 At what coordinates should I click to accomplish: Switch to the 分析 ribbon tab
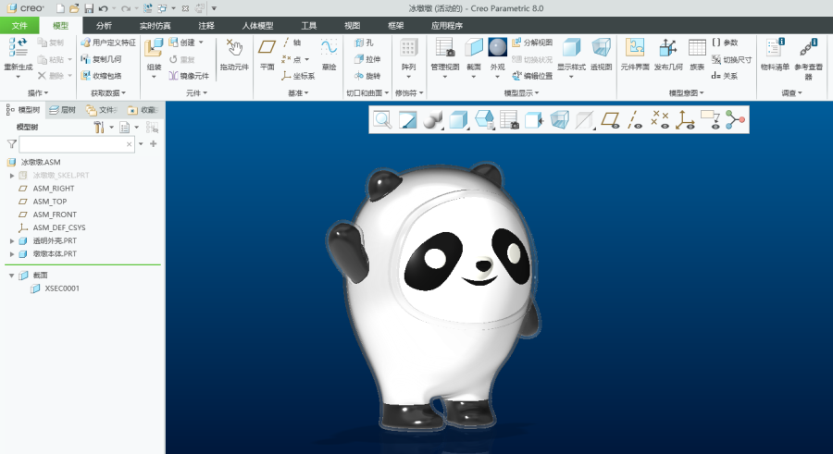click(104, 25)
